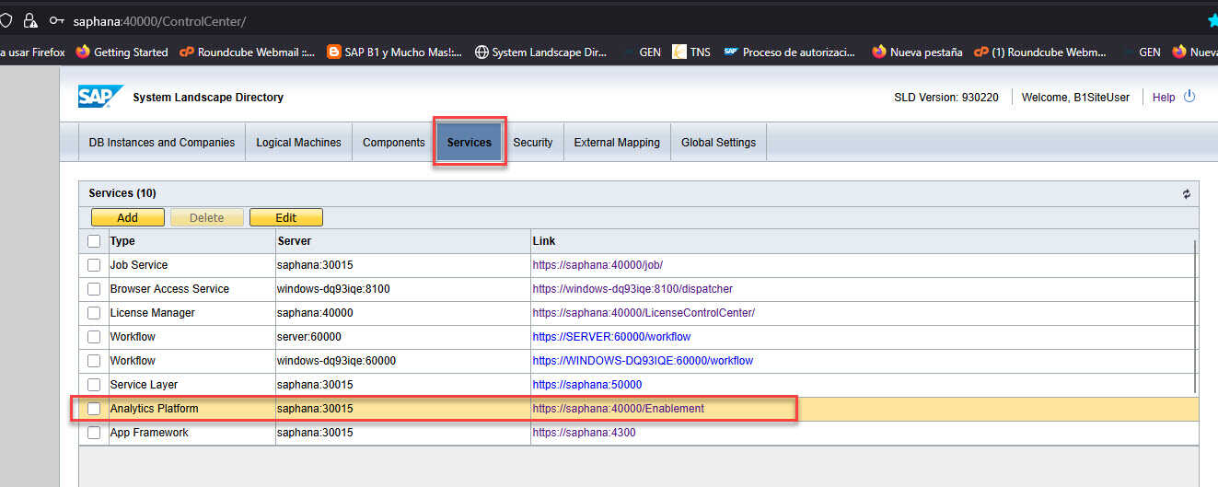Open the TNS bookmark

[x=691, y=52]
